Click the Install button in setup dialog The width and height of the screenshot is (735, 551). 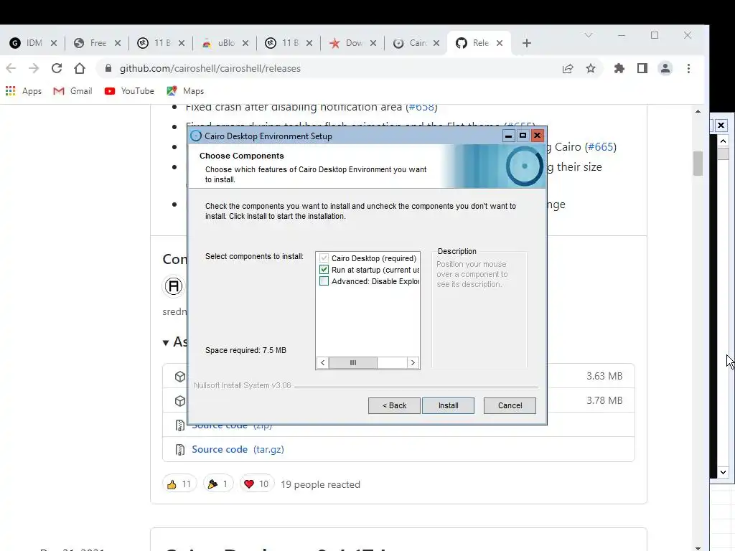tap(448, 405)
